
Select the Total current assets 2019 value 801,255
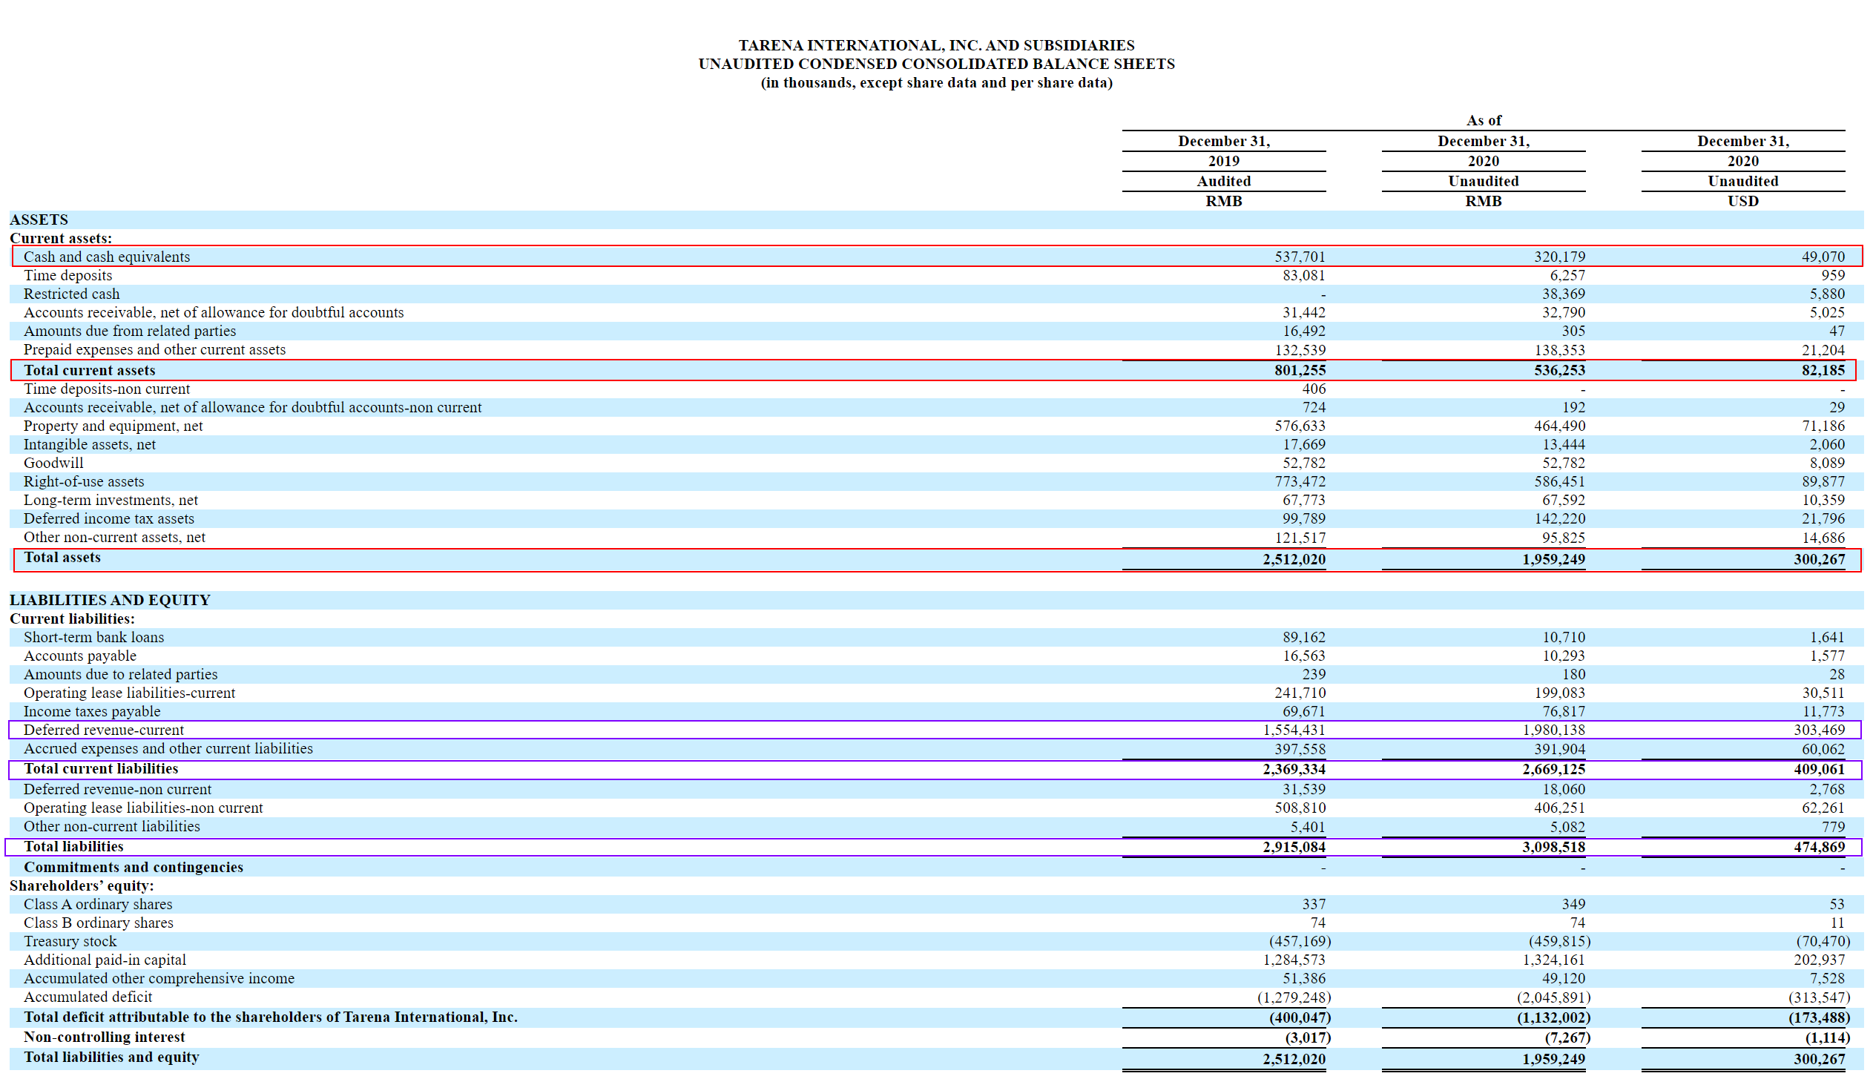coord(1300,370)
